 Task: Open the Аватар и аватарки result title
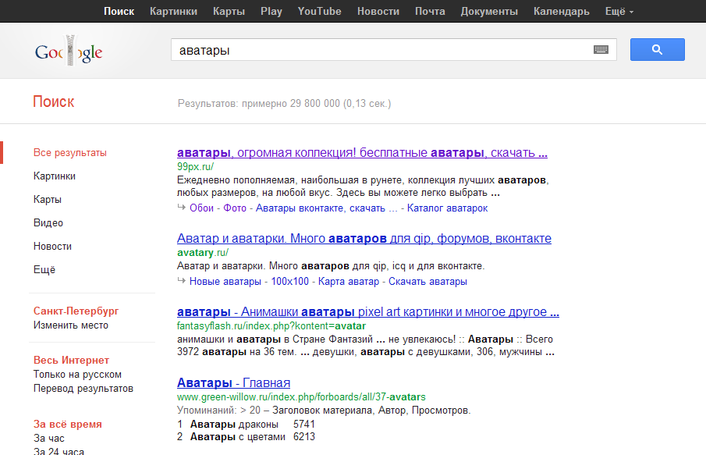pyautogui.click(x=364, y=238)
